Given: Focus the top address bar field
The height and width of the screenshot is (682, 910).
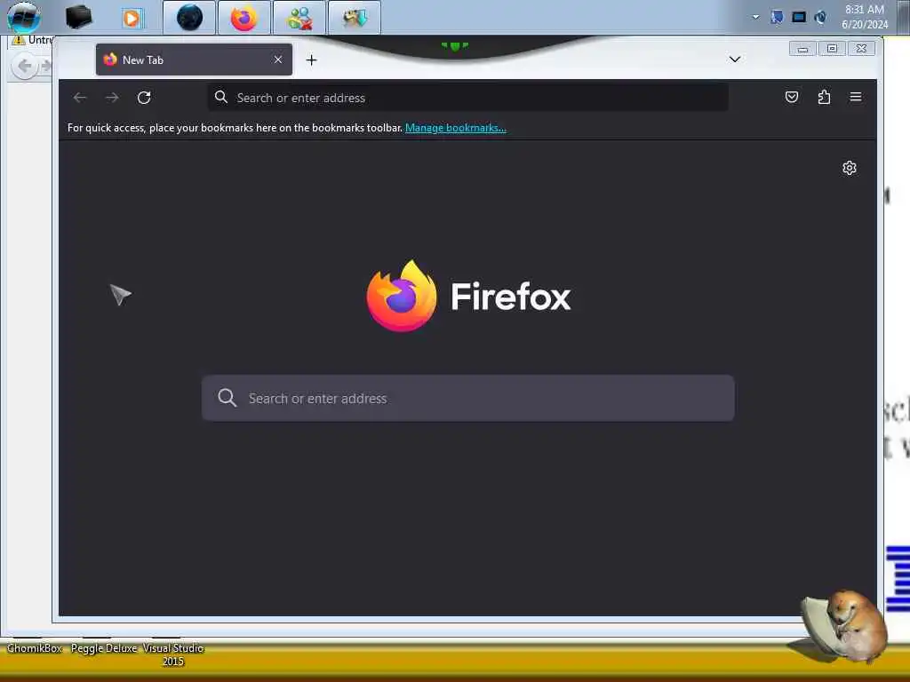Looking at the screenshot, I should tap(467, 98).
